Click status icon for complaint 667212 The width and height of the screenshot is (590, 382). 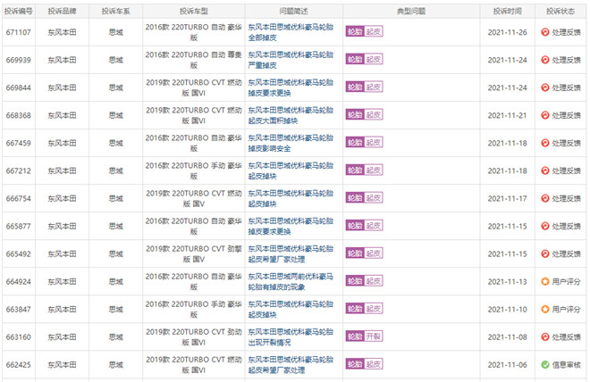tap(544, 170)
